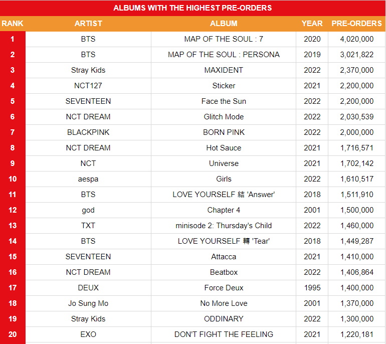Image resolution: width=386 pixels, height=344 pixels.
Task: Click the PRE-ORDERS column header
Action: (356, 24)
